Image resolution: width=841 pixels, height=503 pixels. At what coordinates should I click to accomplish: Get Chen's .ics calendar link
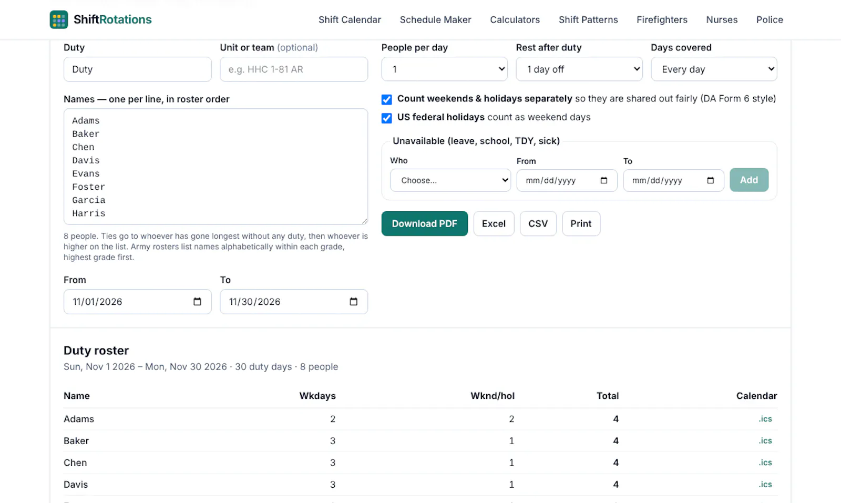[x=765, y=463]
